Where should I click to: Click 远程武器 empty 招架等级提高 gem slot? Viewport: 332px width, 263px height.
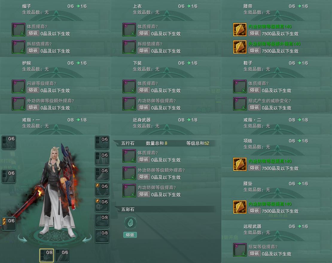(x=240, y=250)
